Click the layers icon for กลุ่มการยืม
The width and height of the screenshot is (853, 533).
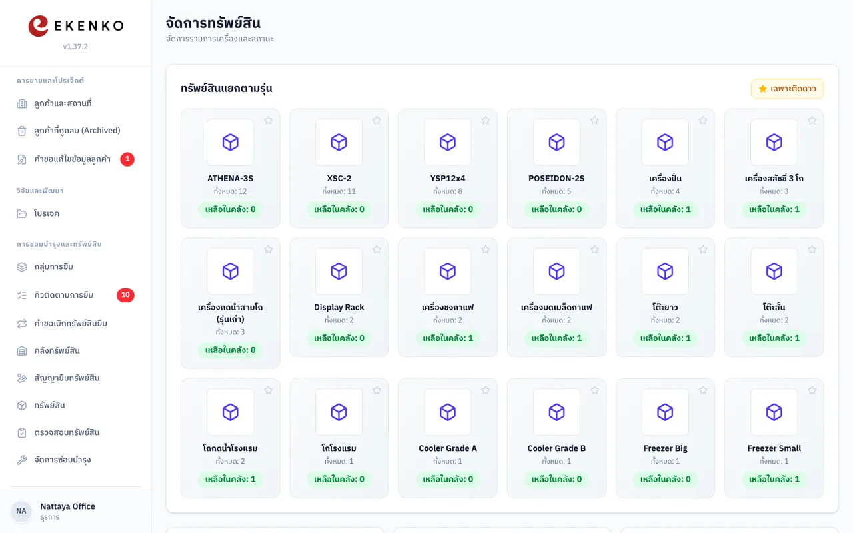pos(22,266)
